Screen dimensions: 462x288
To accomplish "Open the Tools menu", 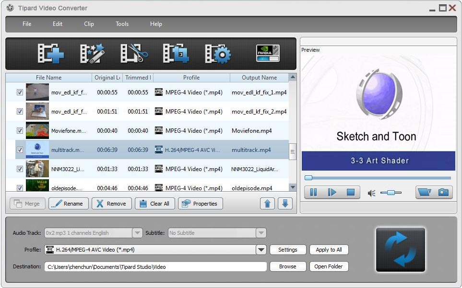I will (122, 24).
